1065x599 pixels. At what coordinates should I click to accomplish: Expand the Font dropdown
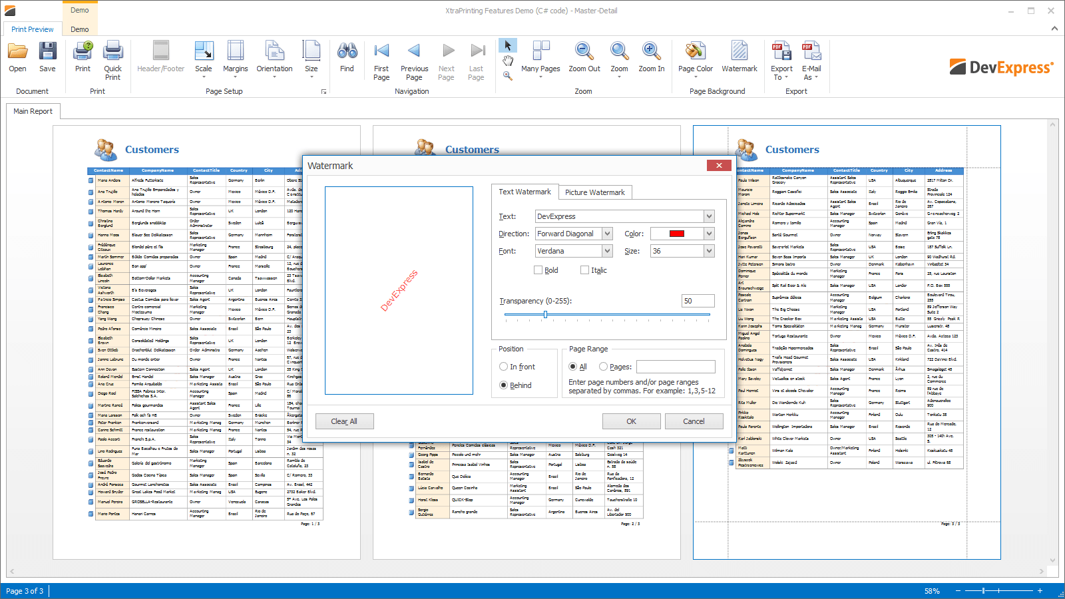point(607,251)
